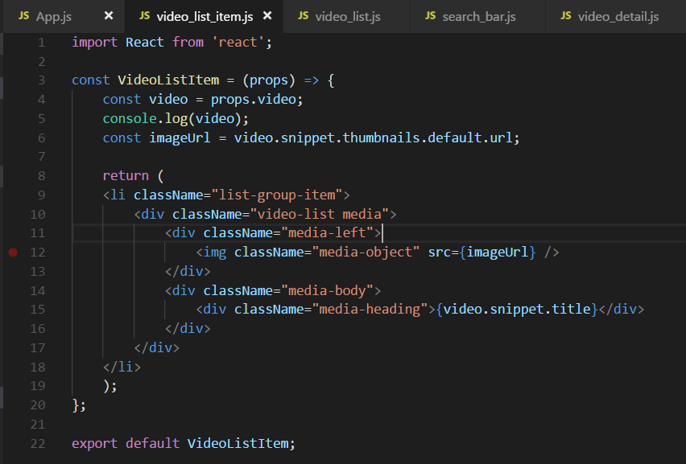Image resolution: width=686 pixels, height=464 pixels.
Task: Click the 'export' keyword on line 22
Action: [x=95, y=443]
